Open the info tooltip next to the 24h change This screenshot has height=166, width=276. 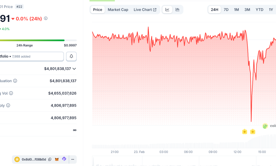(x=46, y=19)
